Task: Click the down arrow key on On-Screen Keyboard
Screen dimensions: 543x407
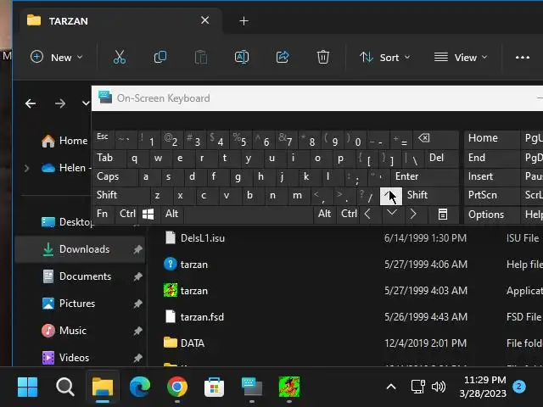Action: [x=392, y=214]
